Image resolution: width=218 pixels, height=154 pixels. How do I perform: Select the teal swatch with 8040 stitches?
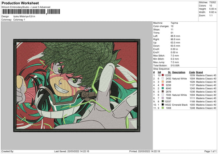coord(163,88)
